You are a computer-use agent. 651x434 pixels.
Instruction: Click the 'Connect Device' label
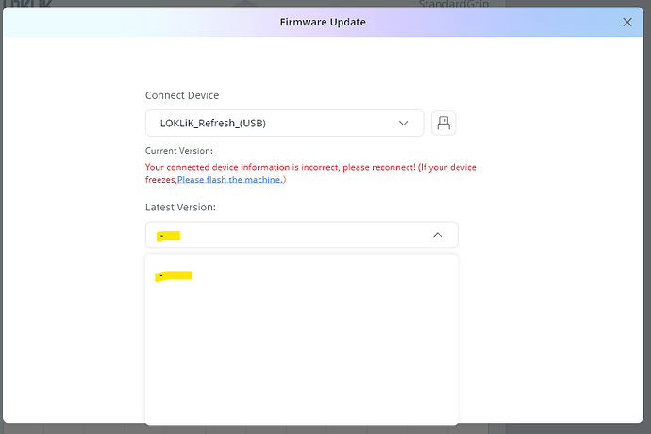click(x=182, y=95)
